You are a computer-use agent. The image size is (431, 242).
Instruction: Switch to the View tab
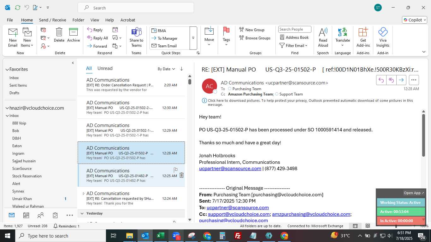[95, 20]
